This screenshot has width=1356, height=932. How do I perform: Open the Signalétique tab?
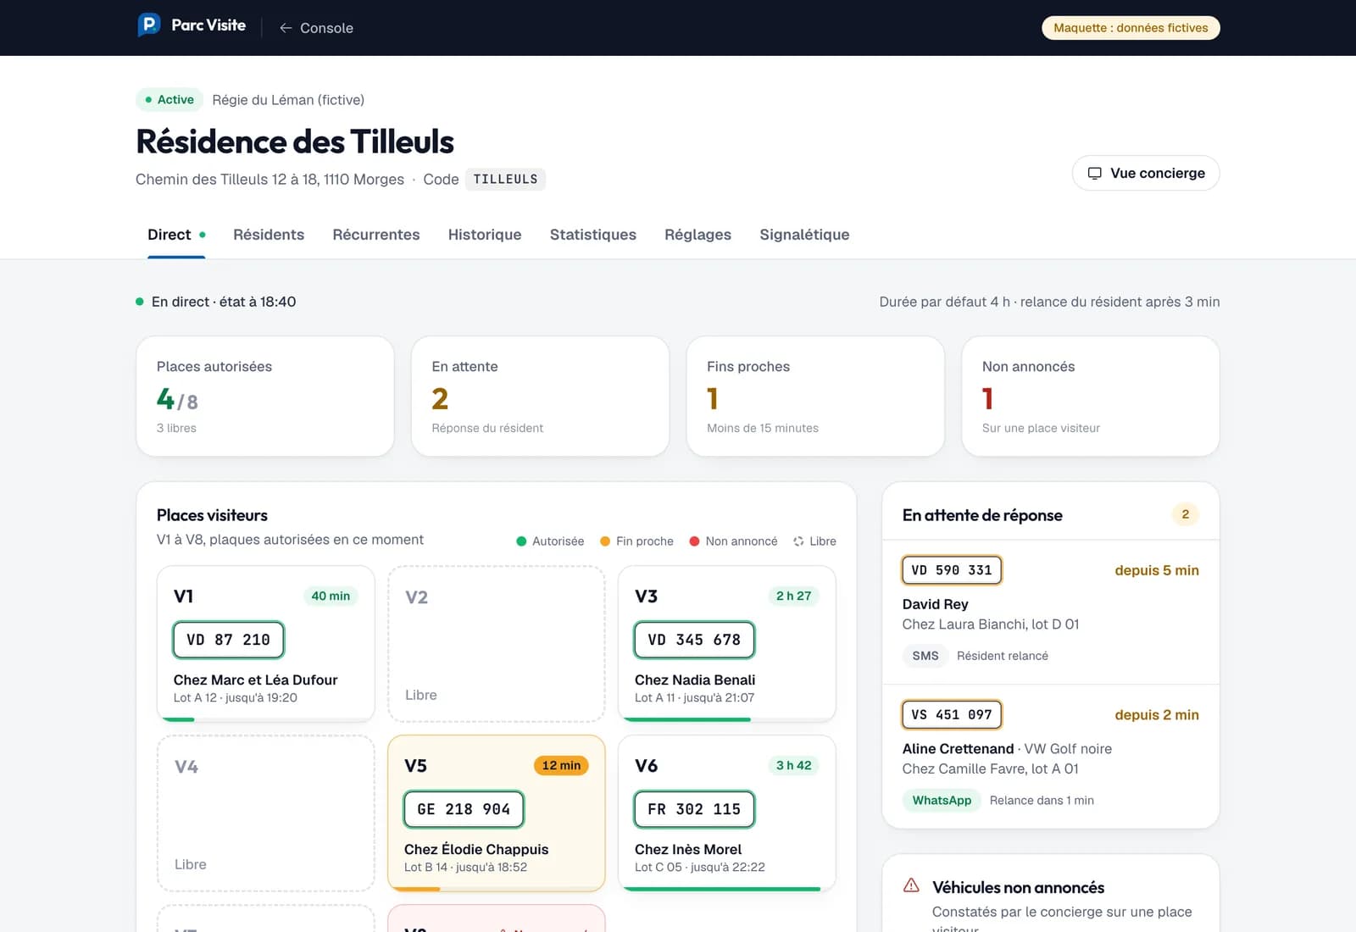tap(804, 235)
